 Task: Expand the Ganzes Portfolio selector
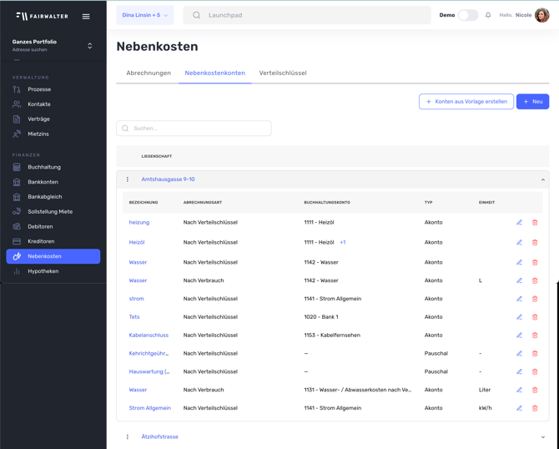[89, 46]
